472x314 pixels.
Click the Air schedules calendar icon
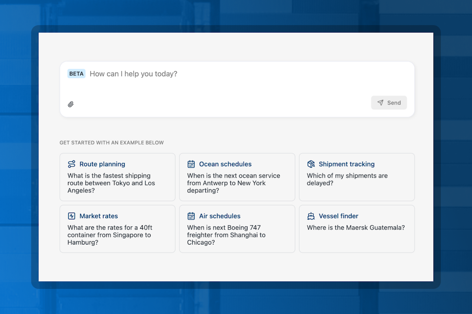[x=191, y=216]
